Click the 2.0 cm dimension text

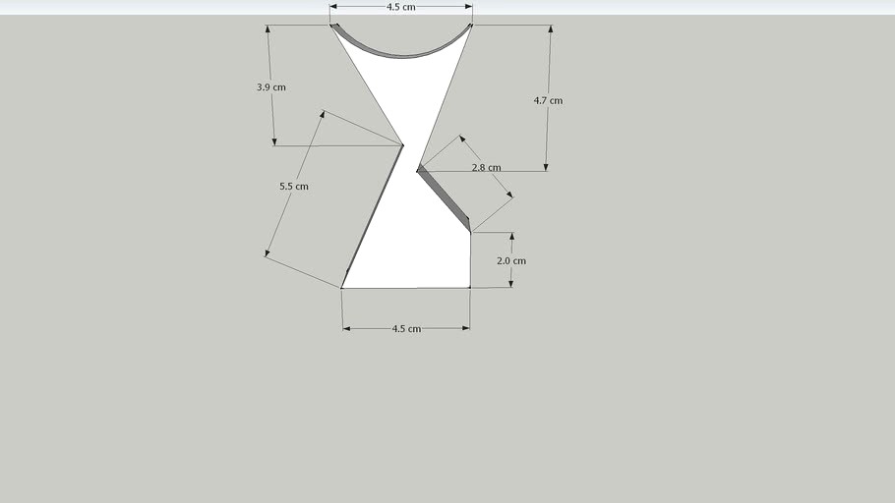coord(511,260)
